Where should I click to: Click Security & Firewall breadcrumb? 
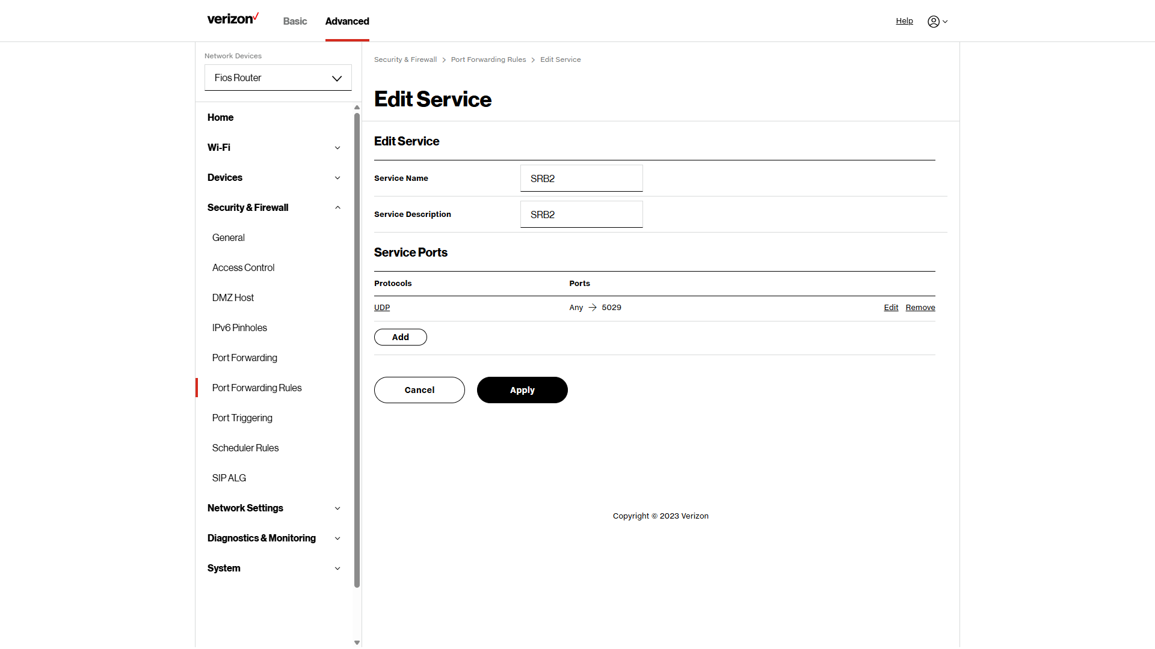[x=405, y=59]
